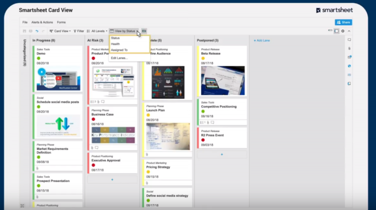Toggle the full card view icon
The height and width of the screenshot is (210, 376).
coord(336,31)
